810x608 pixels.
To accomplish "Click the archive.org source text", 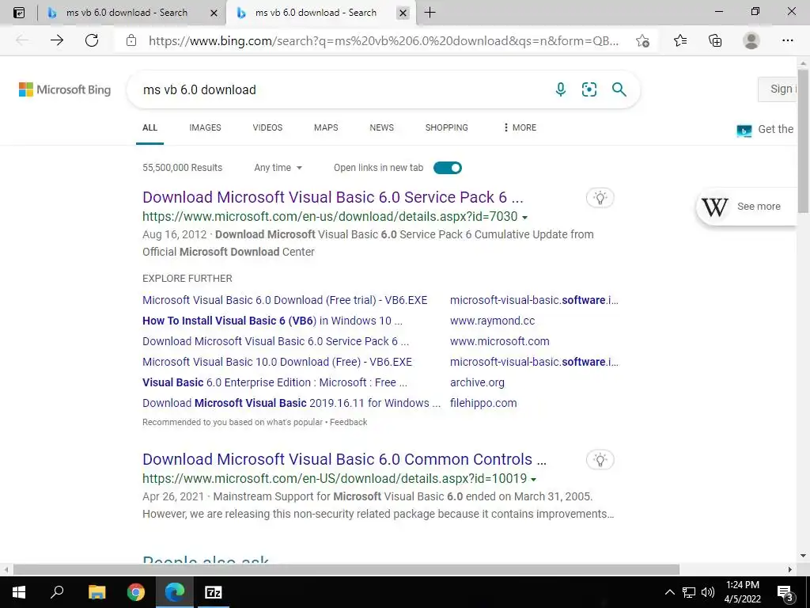I will (x=477, y=382).
